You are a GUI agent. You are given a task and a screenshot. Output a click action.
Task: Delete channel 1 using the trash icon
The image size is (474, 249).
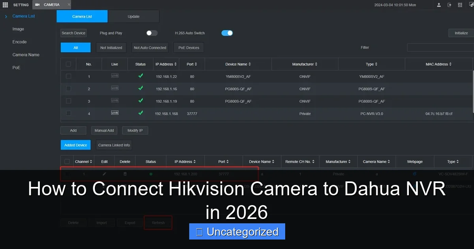click(x=125, y=174)
